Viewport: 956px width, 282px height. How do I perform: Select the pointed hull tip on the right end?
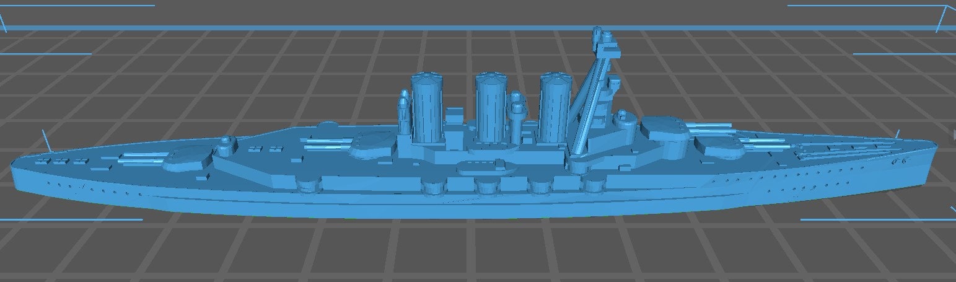click(x=931, y=148)
